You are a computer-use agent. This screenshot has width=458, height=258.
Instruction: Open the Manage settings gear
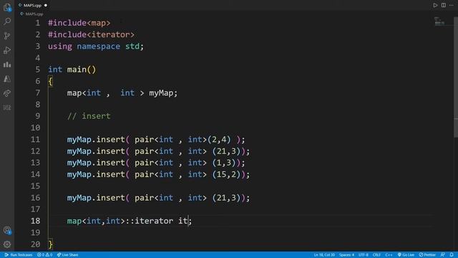[7, 244]
